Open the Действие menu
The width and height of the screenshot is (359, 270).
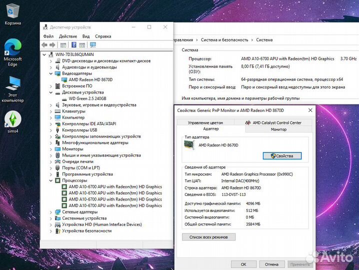[68, 36]
